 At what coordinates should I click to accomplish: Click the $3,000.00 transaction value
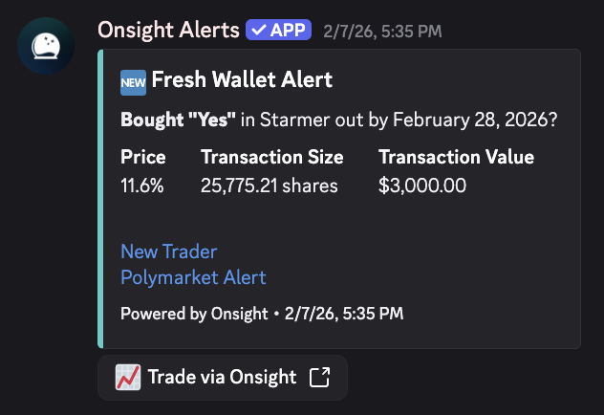(422, 186)
